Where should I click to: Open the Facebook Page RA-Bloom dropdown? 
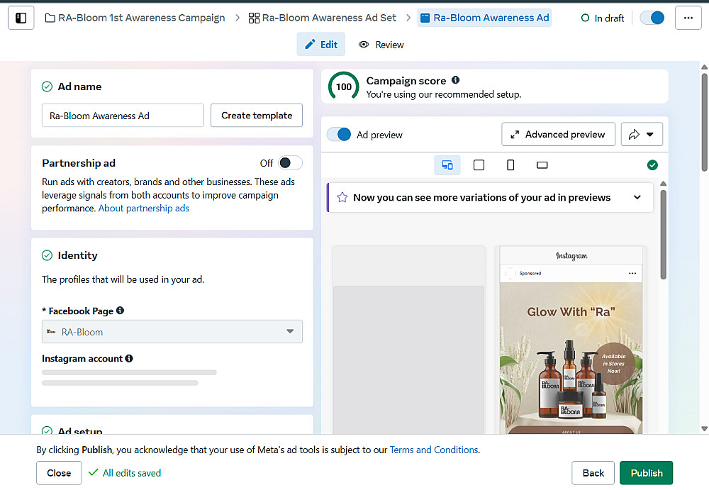click(x=172, y=332)
